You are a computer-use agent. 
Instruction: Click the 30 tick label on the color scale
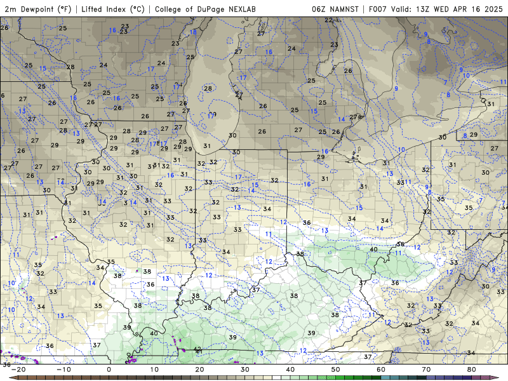[245, 370]
